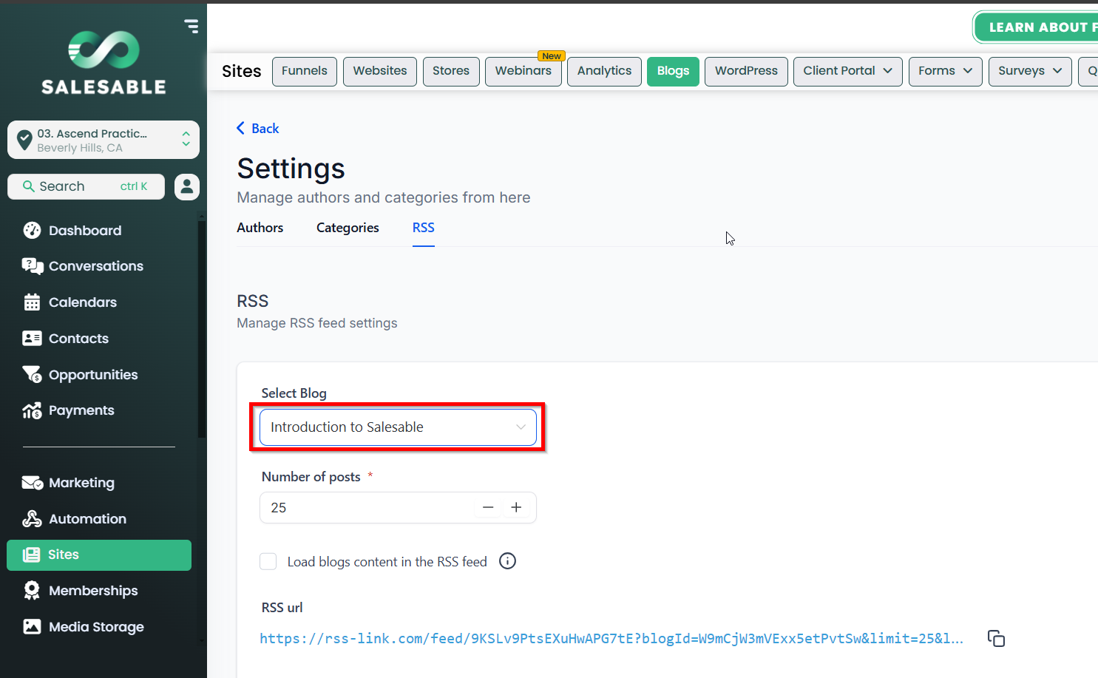Click the Marketing envelope icon
Image resolution: width=1098 pixels, height=678 pixels.
click(32, 483)
